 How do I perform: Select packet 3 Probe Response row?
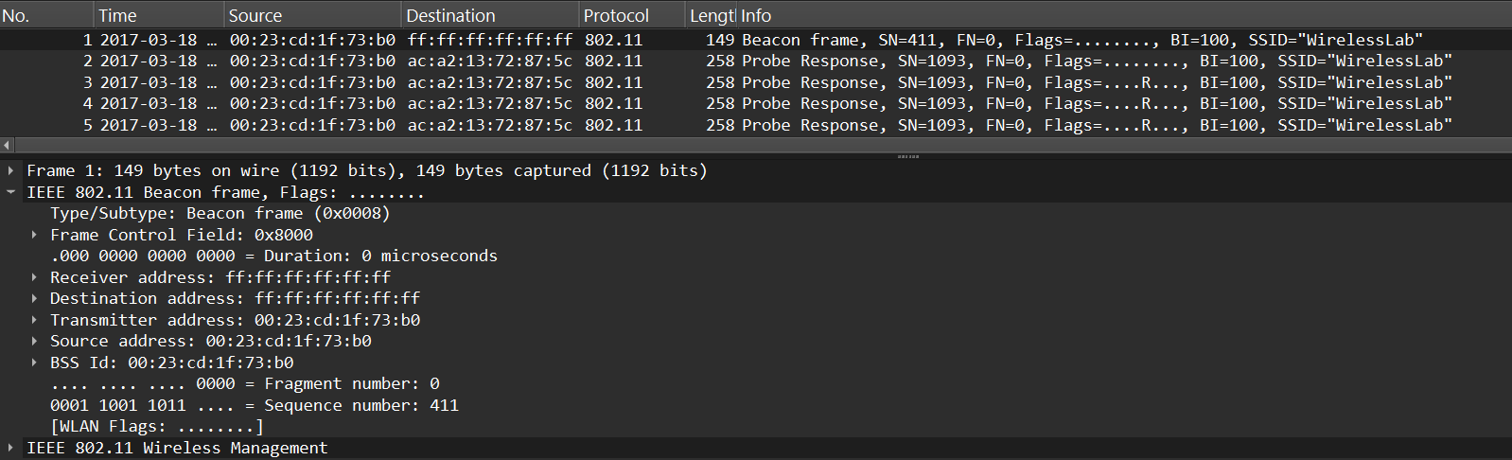pos(757,82)
